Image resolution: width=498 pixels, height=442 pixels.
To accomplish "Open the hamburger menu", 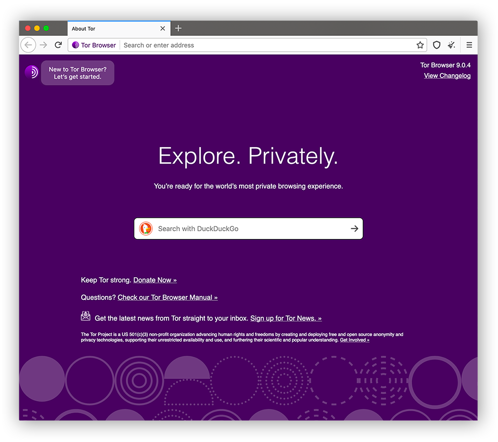I will (469, 45).
